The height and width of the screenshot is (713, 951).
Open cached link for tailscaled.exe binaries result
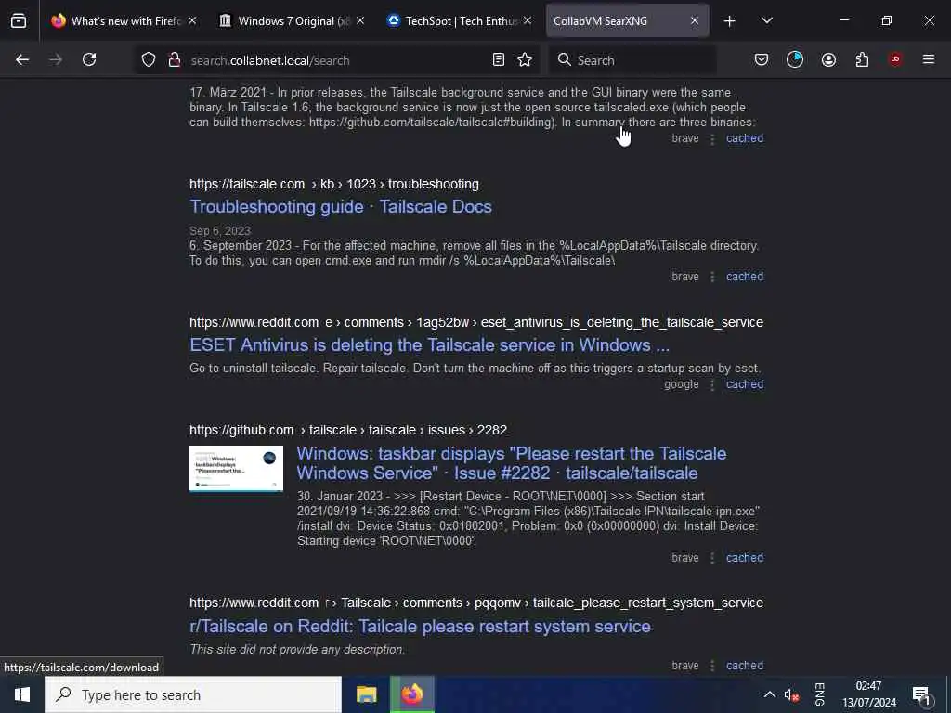tap(745, 138)
